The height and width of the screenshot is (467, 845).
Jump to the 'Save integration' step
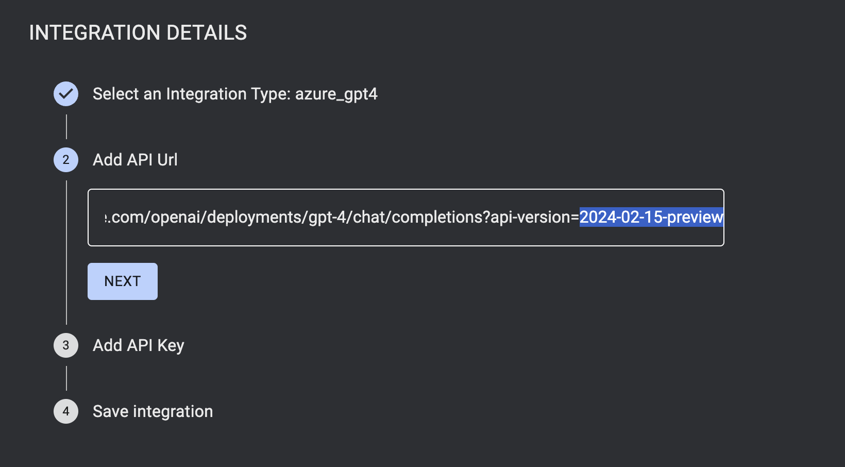click(x=153, y=411)
